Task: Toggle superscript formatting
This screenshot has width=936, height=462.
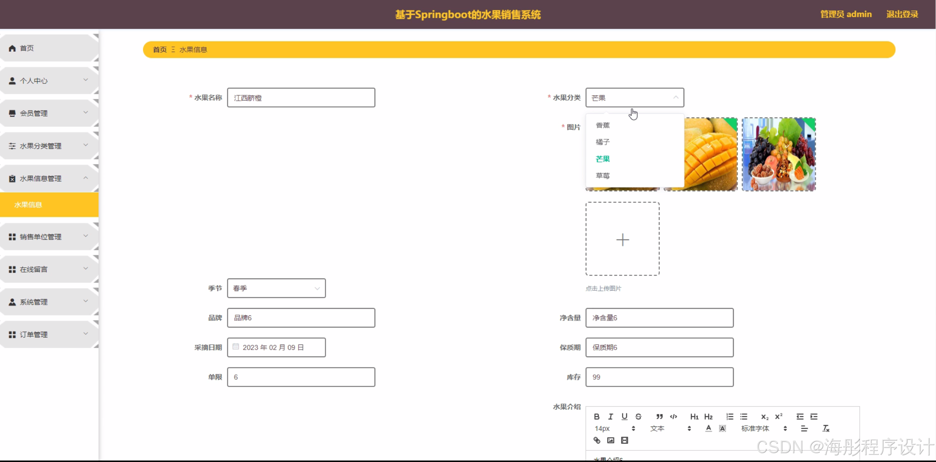Action: (x=779, y=417)
